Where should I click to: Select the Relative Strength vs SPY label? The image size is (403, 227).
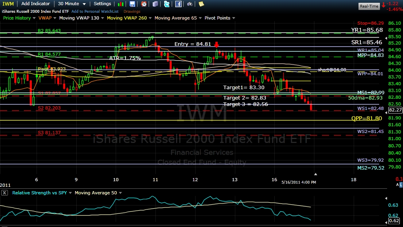40,193
